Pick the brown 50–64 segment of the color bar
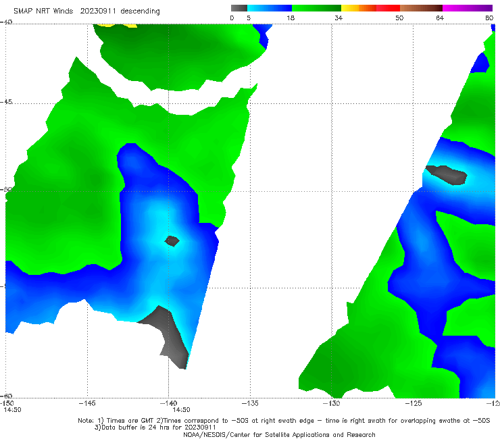500x439 pixels. click(x=421, y=8)
